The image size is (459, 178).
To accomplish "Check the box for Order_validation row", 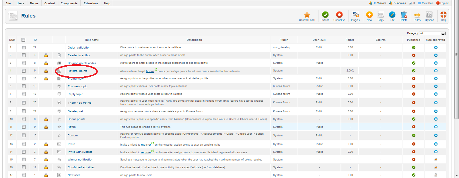I will point(24,47).
